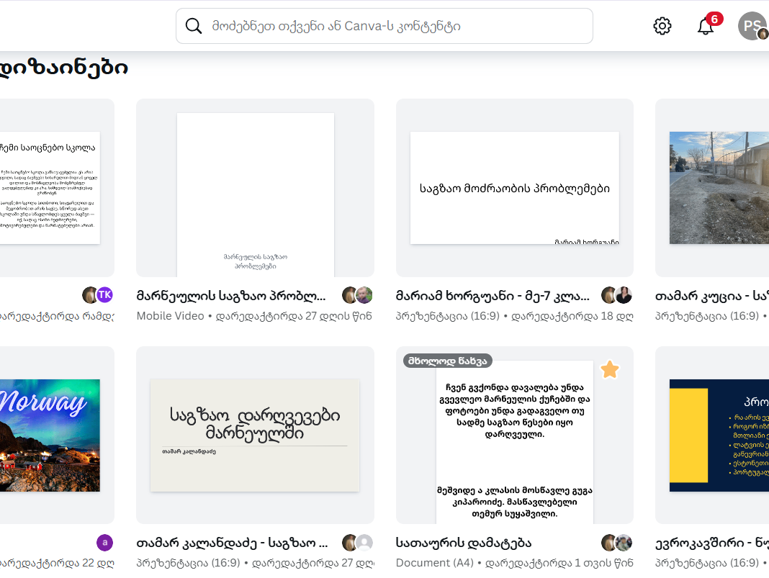This screenshot has width=769, height=578.
Task: Click the title თამარ კალანდაძე - საგზაო ...
Action: click(232, 543)
